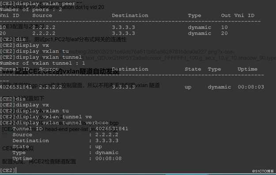Select the 'Number of vxlan tunnel : 1' line

point(42,63)
